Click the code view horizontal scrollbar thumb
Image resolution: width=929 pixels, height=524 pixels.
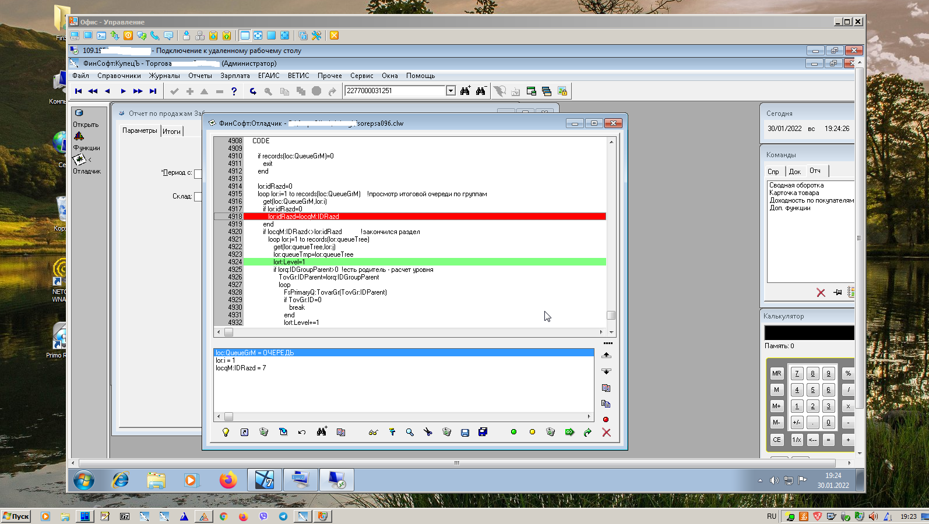[229, 332]
